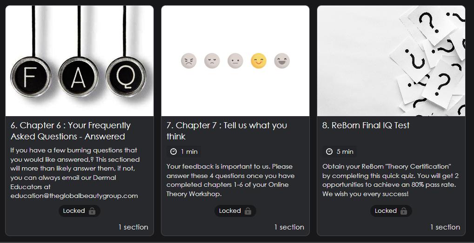Click the sad frowning emoji
The width and height of the screenshot is (474, 243).
(x=212, y=61)
